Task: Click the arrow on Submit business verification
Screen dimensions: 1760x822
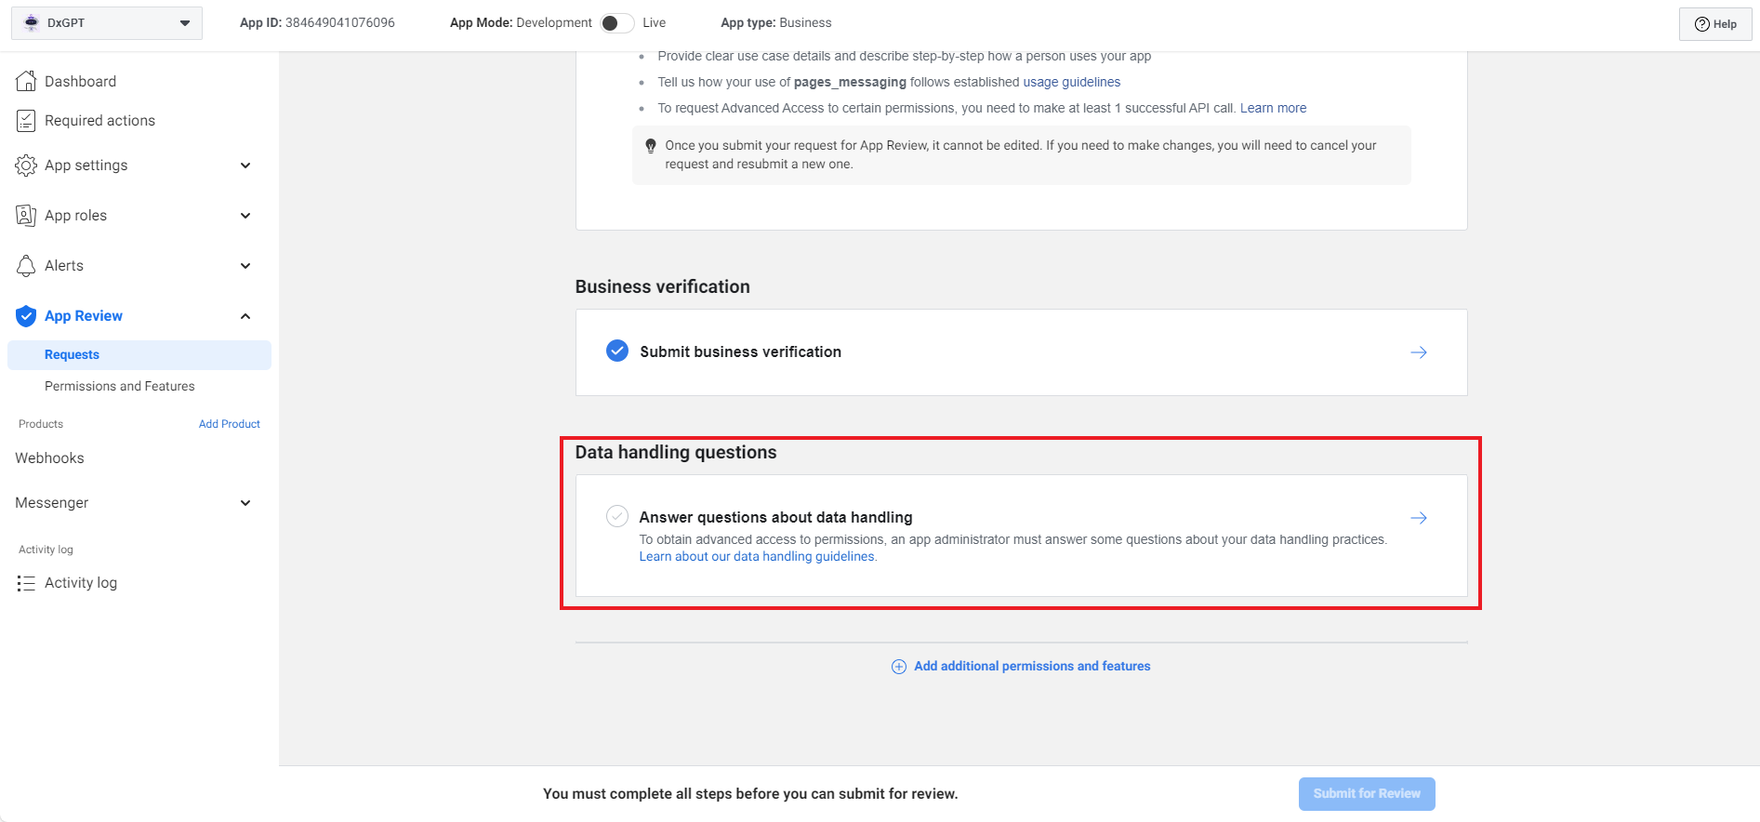Action: point(1419,352)
